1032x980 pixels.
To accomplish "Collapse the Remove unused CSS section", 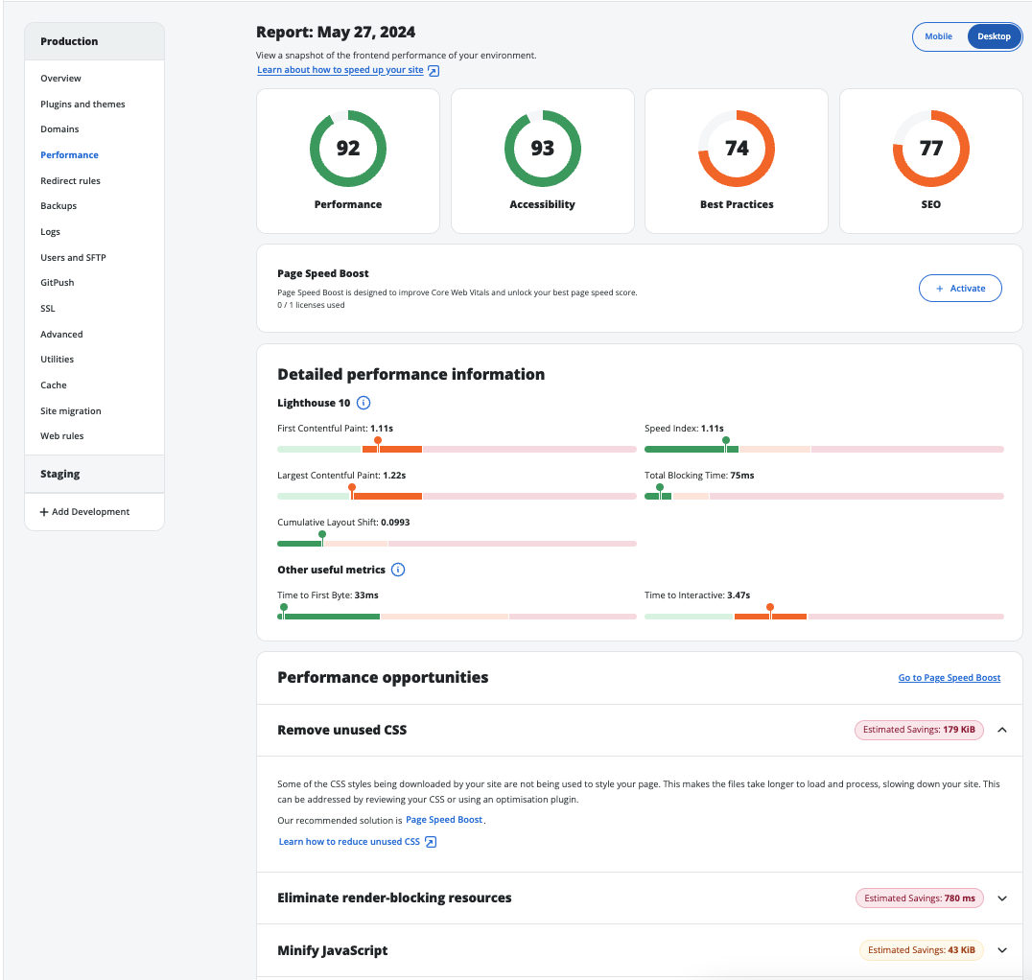I will point(1002,730).
